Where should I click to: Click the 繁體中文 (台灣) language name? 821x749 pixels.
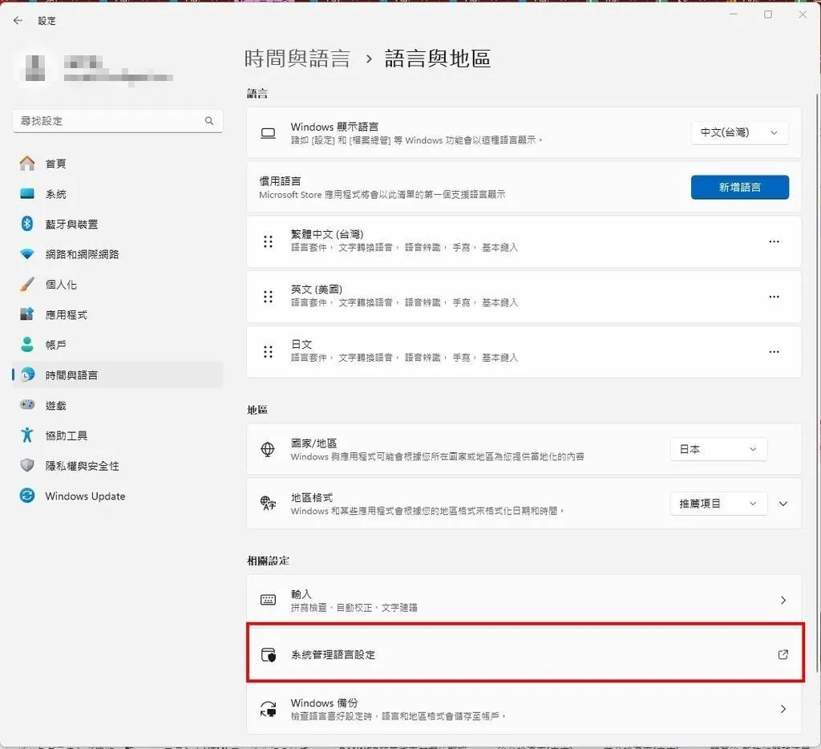point(327,234)
